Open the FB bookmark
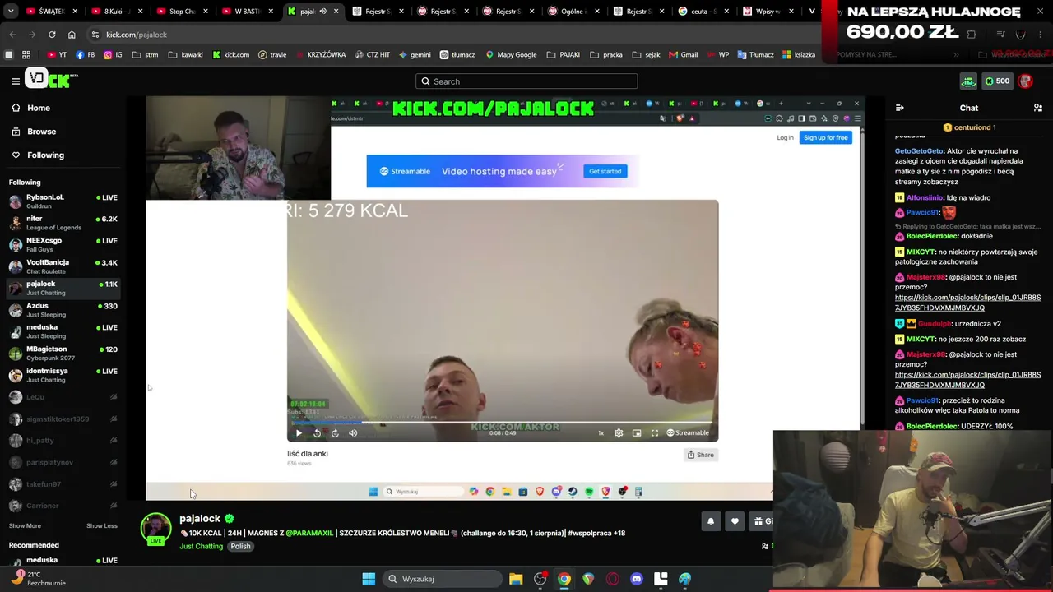Screen dimensions: 1053x592 point(86,55)
